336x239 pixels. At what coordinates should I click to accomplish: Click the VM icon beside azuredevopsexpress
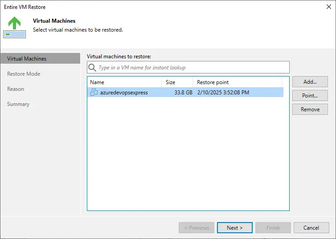[x=94, y=93]
